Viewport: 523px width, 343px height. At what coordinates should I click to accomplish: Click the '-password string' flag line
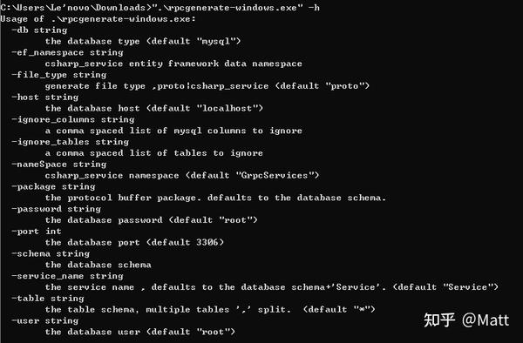56,209
